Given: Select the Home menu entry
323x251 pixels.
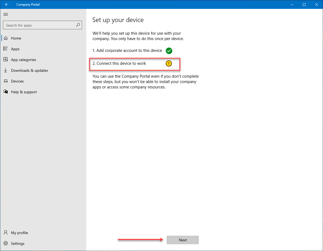Looking at the screenshot, I should pyautogui.click(x=16, y=38).
